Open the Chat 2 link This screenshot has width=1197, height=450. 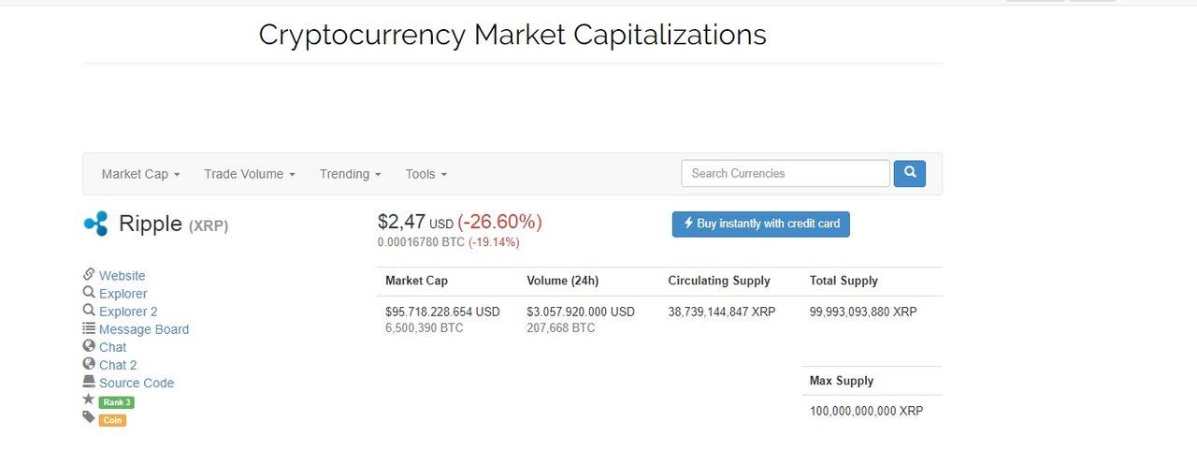[x=118, y=365]
